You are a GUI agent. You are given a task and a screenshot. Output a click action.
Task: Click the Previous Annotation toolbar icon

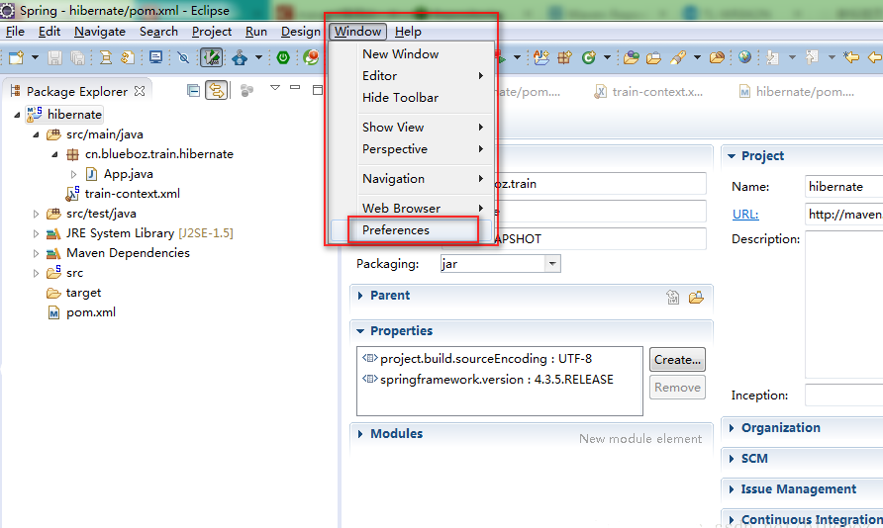[812, 57]
